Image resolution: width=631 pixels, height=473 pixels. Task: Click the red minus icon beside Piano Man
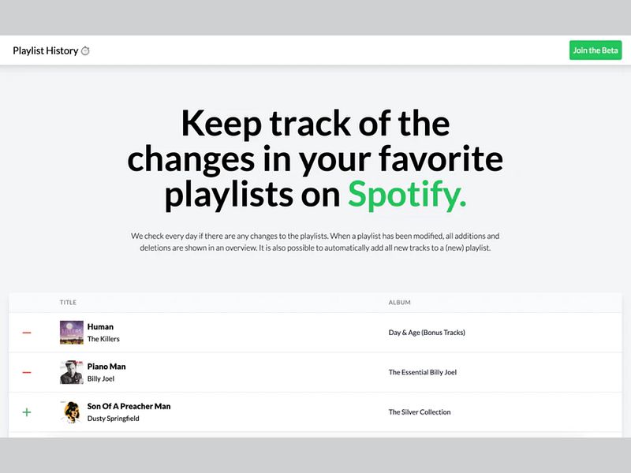[26, 371]
